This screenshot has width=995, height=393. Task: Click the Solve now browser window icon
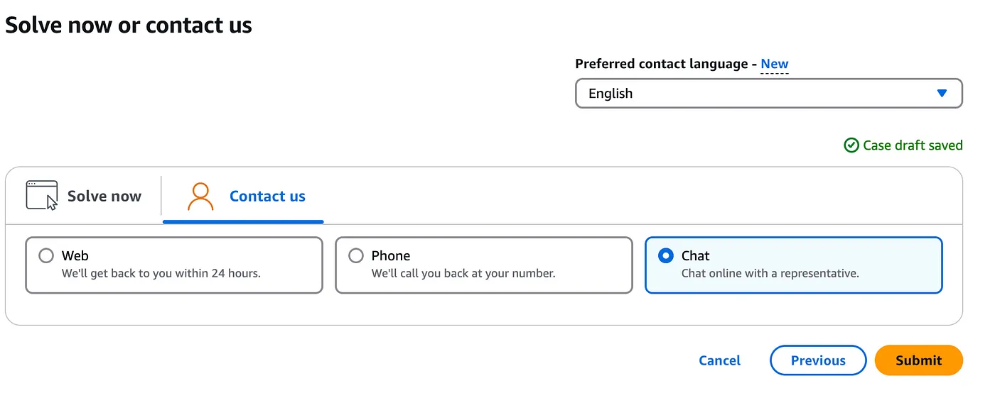click(42, 196)
